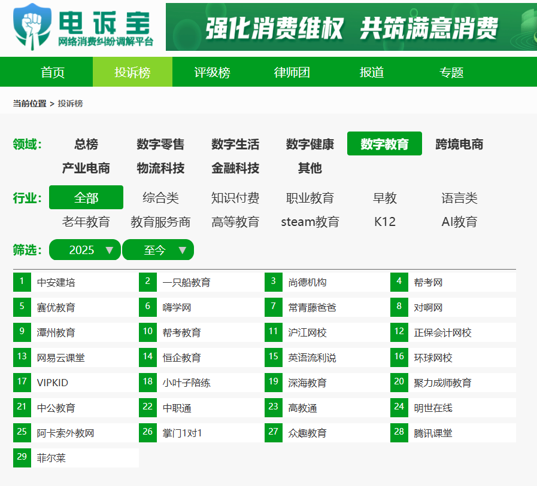Switch to the 评级榜 nav tab
The image size is (537, 486).
tap(212, 72)
